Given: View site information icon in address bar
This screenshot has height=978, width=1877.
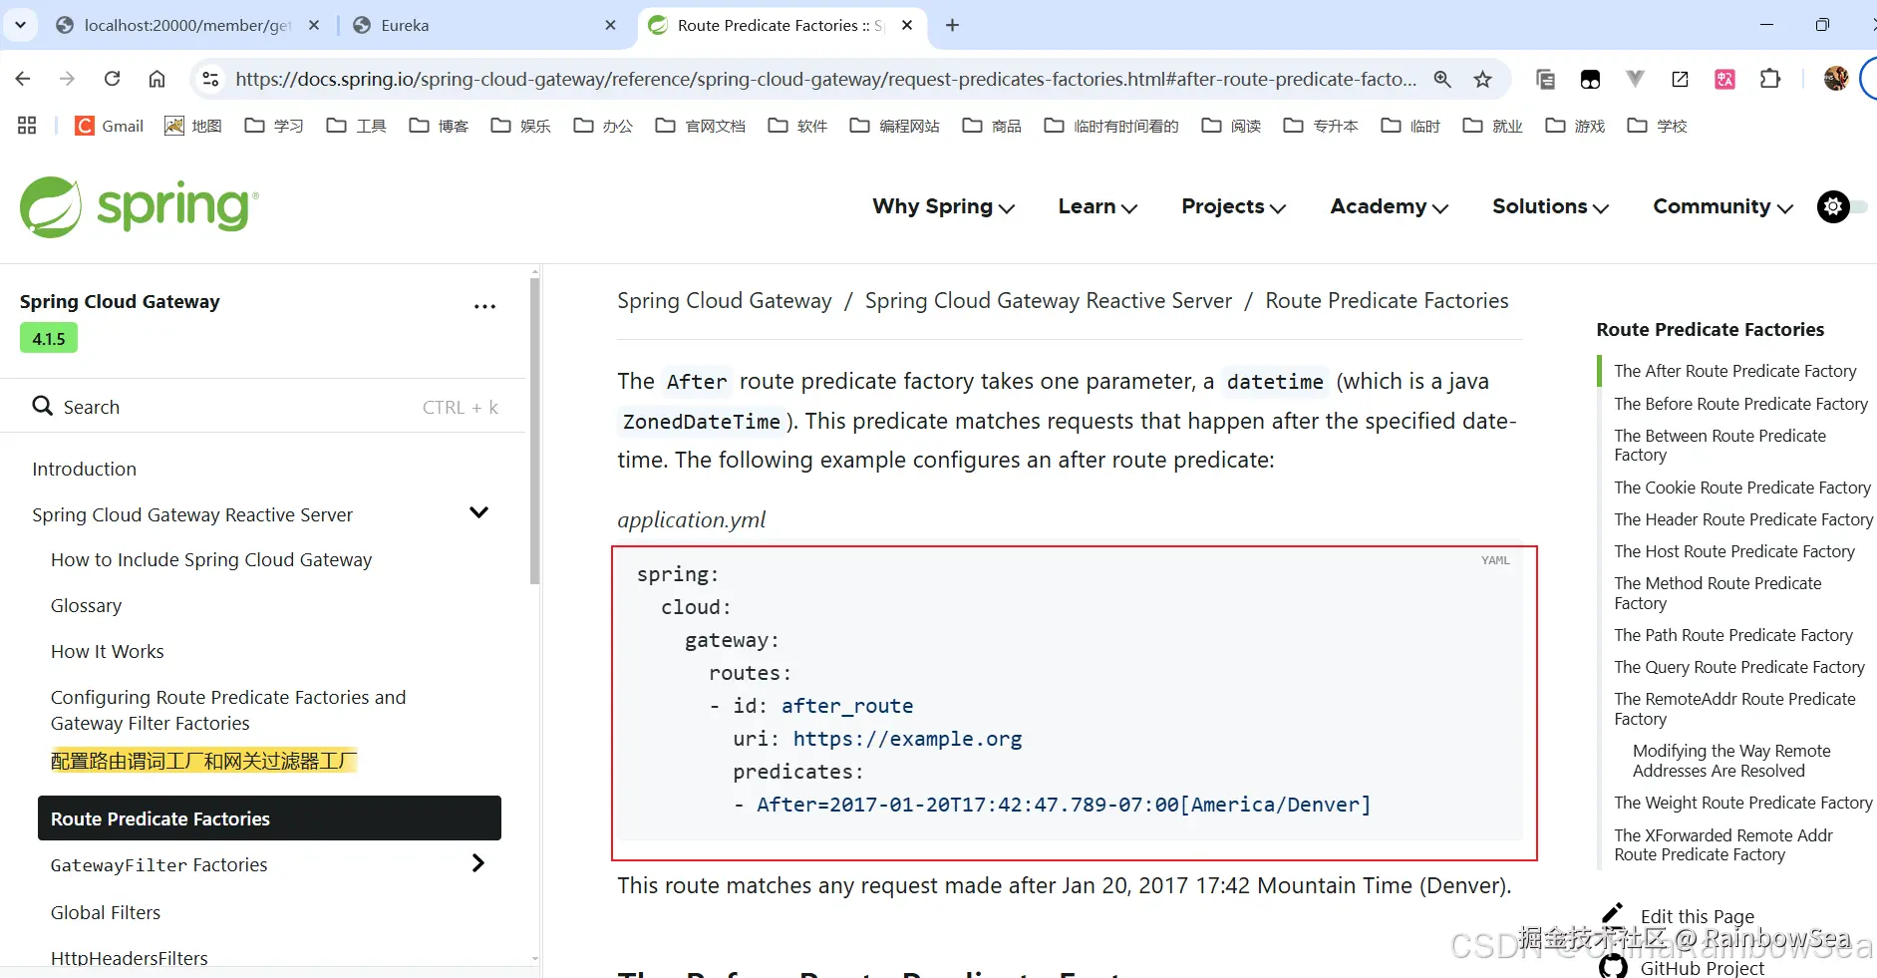Looking at the screenshot, I should 209,79.
